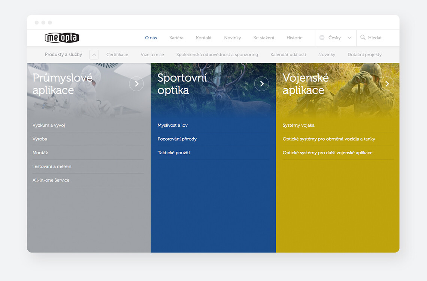
Task: Go to Kariéra page
Action: click(176, 38)
